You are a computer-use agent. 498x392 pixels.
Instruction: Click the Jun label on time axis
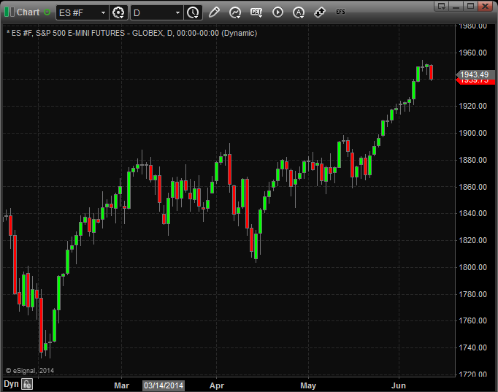pos(398,385)
